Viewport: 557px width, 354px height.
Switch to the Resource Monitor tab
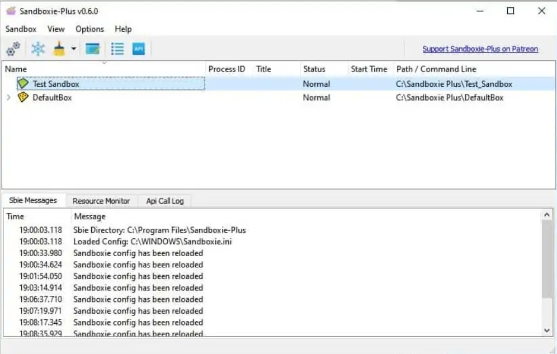pyautogui.click(x=101, y=201)
